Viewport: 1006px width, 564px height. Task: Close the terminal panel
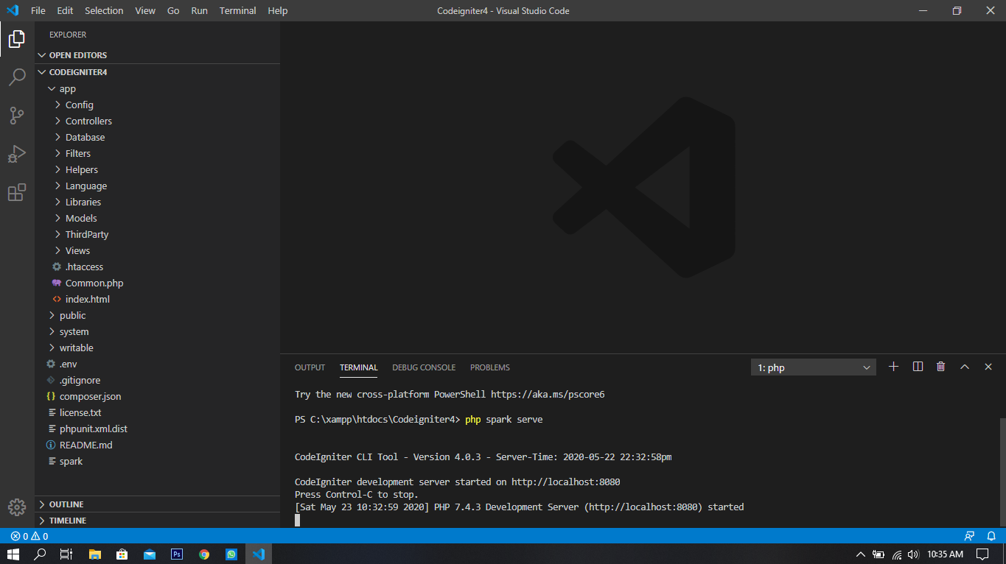(x=988, y=367)
